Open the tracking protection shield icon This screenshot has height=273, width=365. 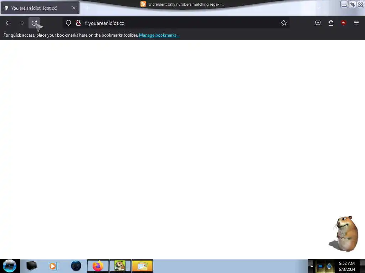tap(68, 23)
